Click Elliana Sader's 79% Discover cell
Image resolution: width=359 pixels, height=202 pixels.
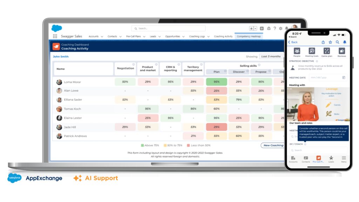pyautogui.click(x=239, y=100)
